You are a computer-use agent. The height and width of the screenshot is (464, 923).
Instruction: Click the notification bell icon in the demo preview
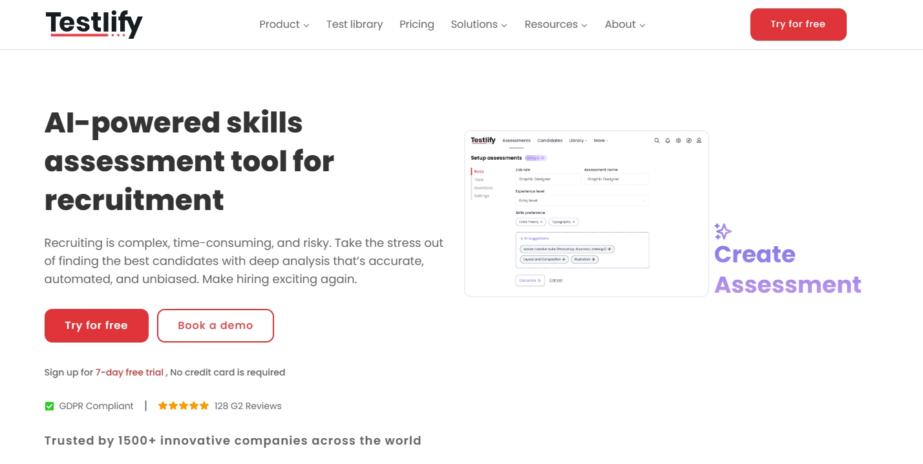[668, 140]
